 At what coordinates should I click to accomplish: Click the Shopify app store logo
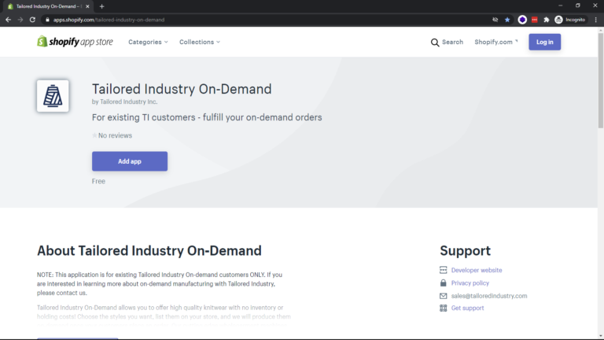[x=76, y=42]
